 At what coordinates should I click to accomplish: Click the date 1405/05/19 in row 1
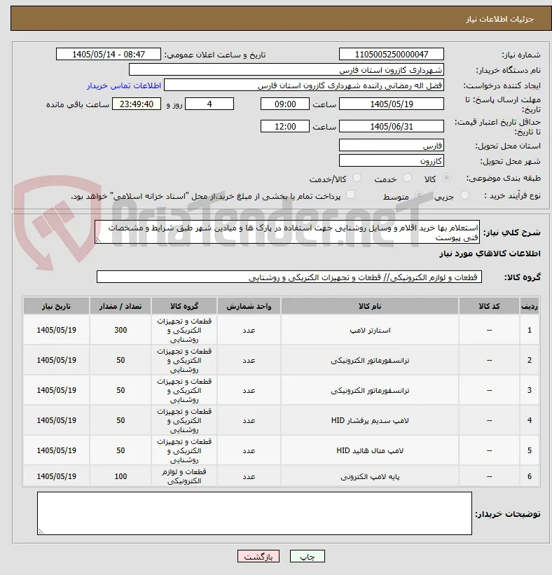pyautogui.click(x=56, y=330)
